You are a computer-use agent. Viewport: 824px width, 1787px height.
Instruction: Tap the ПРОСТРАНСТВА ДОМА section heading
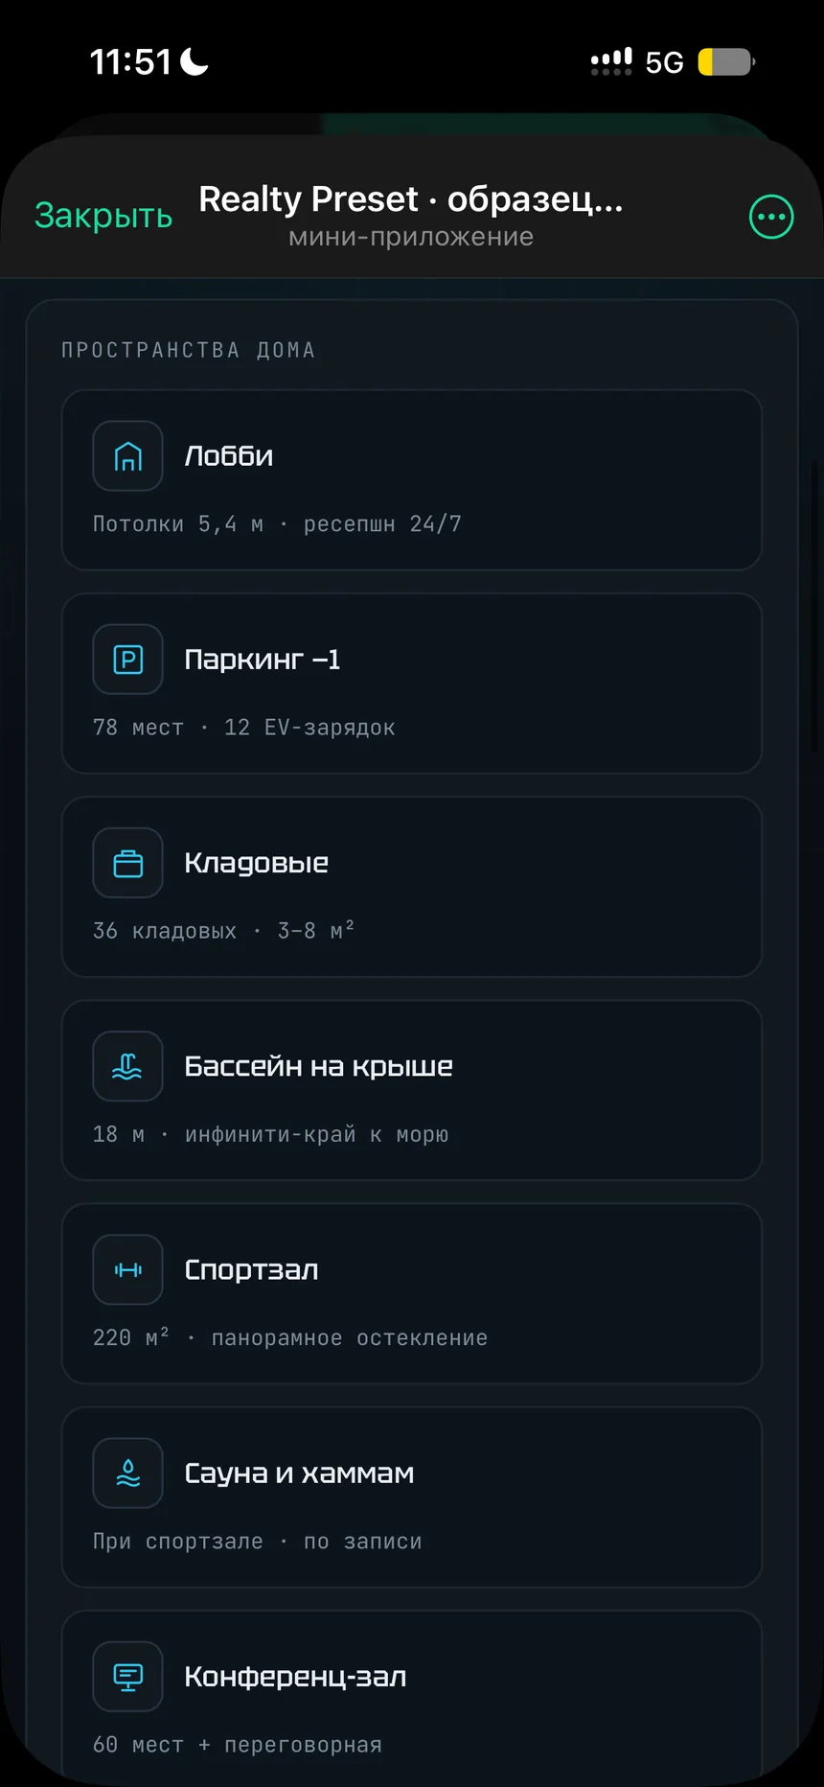click(x=189, y=350)
